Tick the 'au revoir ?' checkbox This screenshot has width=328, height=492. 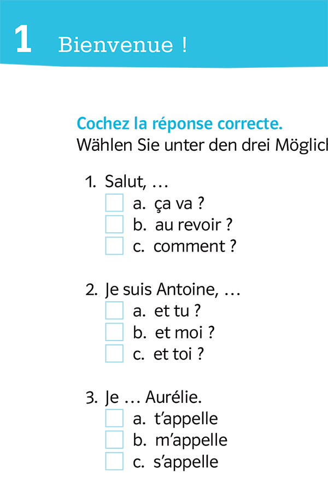click(x=114, y=225)
